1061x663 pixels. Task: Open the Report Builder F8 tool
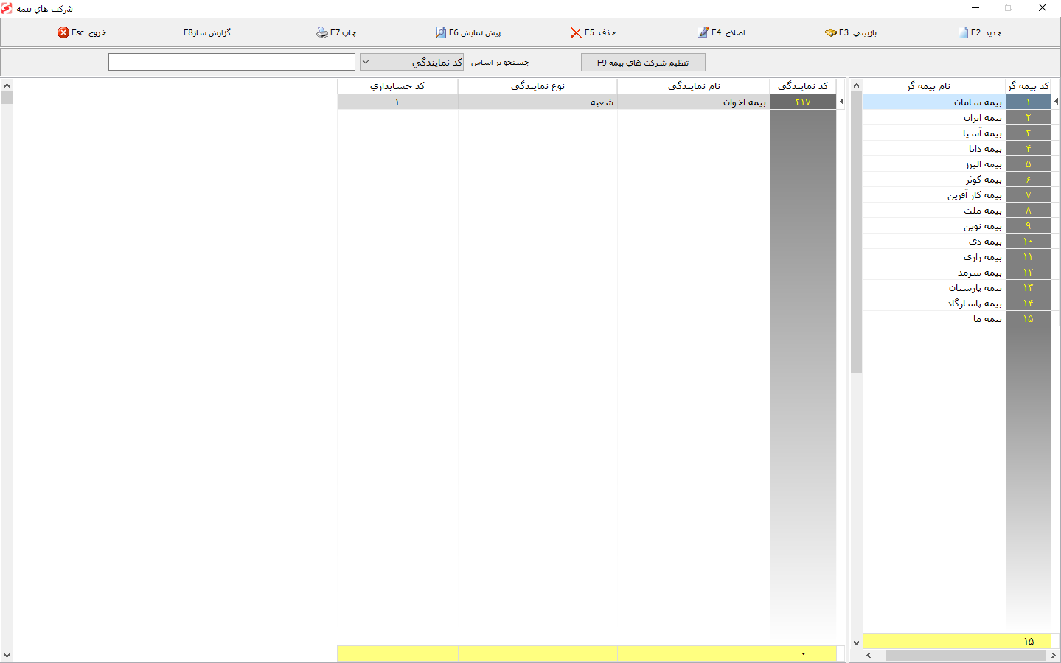point(207,32)
